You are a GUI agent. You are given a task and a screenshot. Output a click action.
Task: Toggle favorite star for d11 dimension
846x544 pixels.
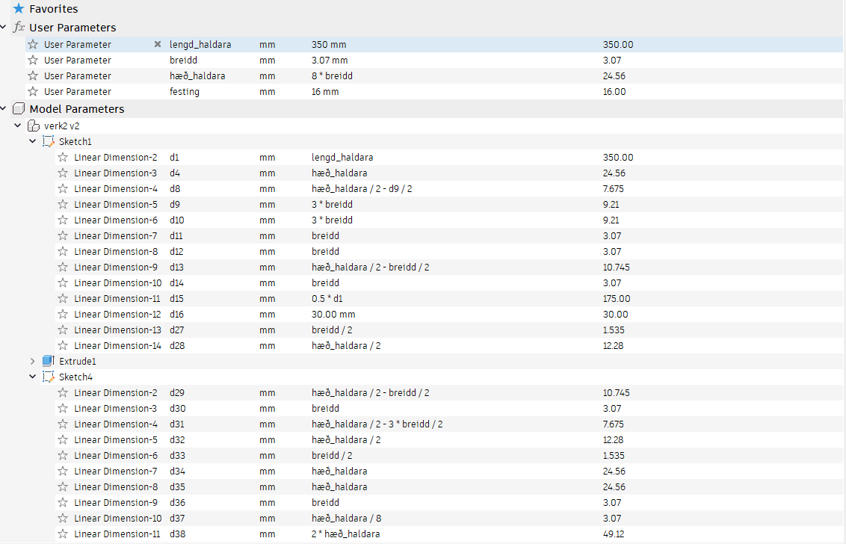[63, 235]
